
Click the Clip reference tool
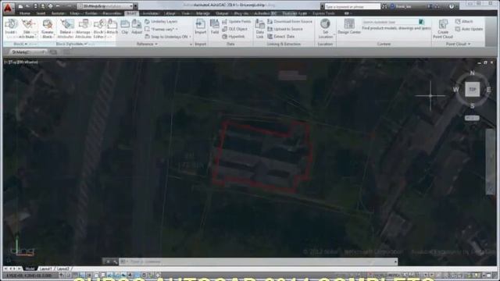click(125, 27)
